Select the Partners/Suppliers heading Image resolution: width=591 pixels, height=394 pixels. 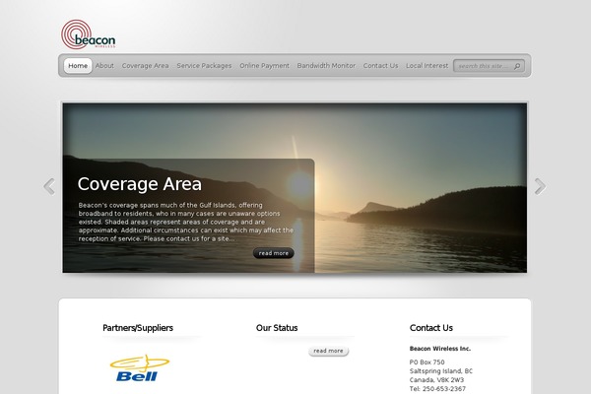[138, 328]
